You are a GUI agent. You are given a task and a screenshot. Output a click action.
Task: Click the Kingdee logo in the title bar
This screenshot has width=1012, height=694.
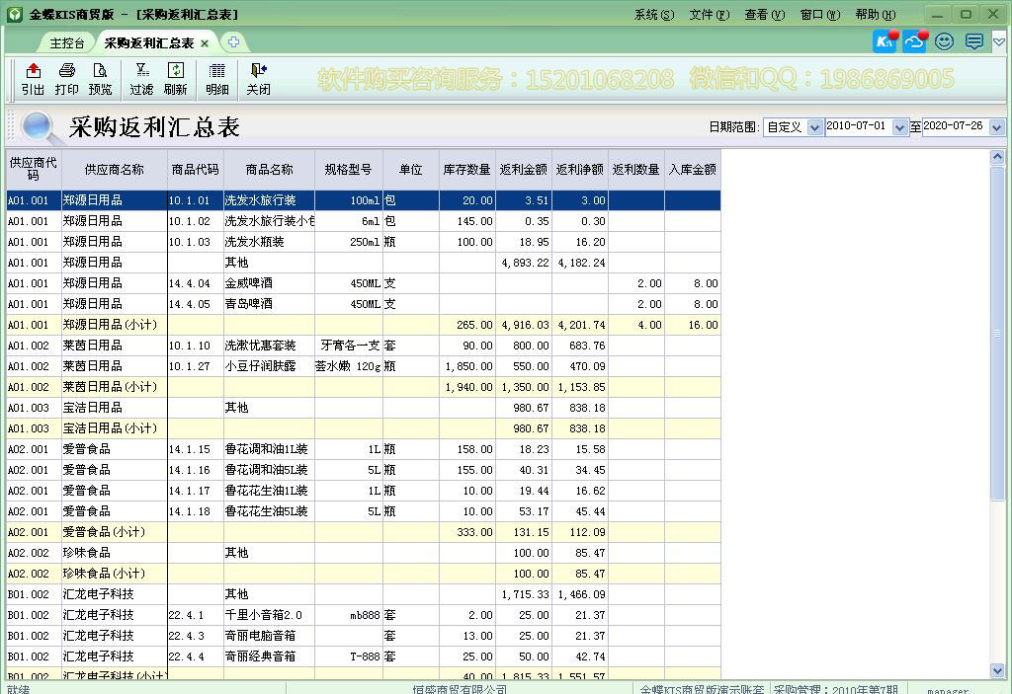click(13, 13)
